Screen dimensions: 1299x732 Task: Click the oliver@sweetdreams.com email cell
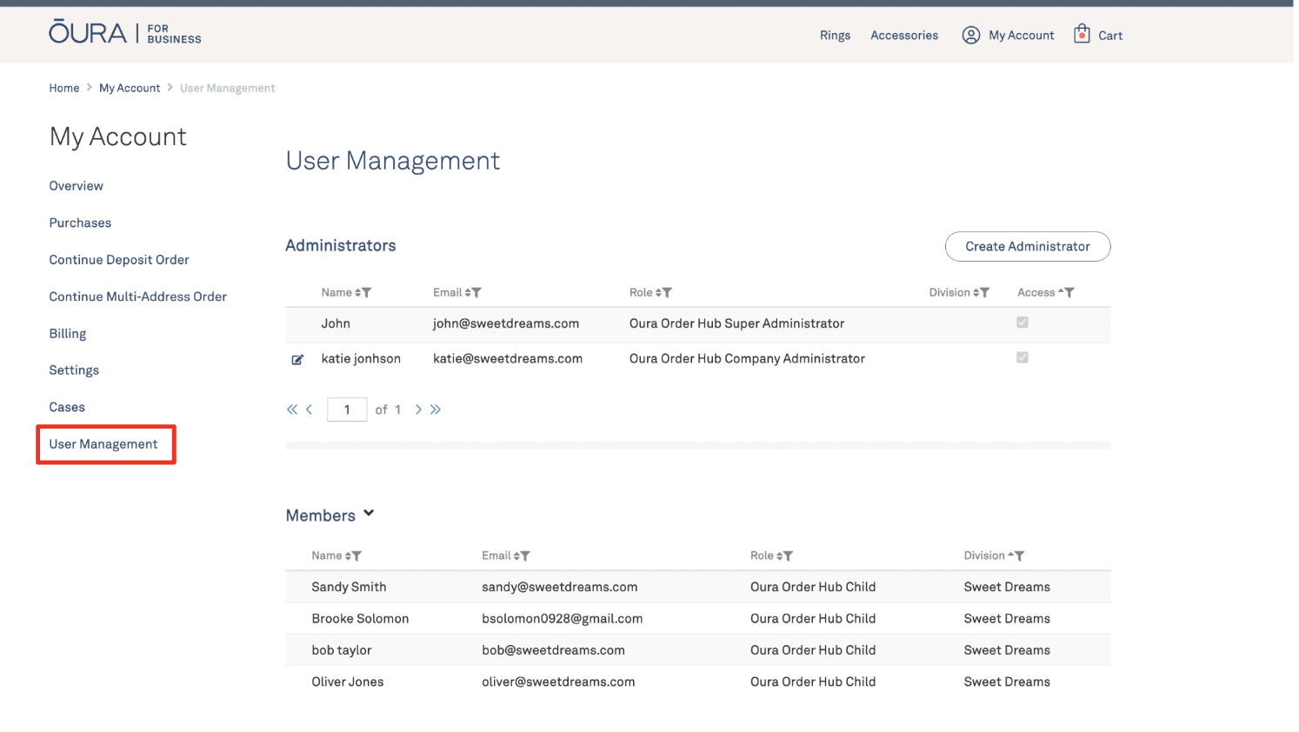558,682
